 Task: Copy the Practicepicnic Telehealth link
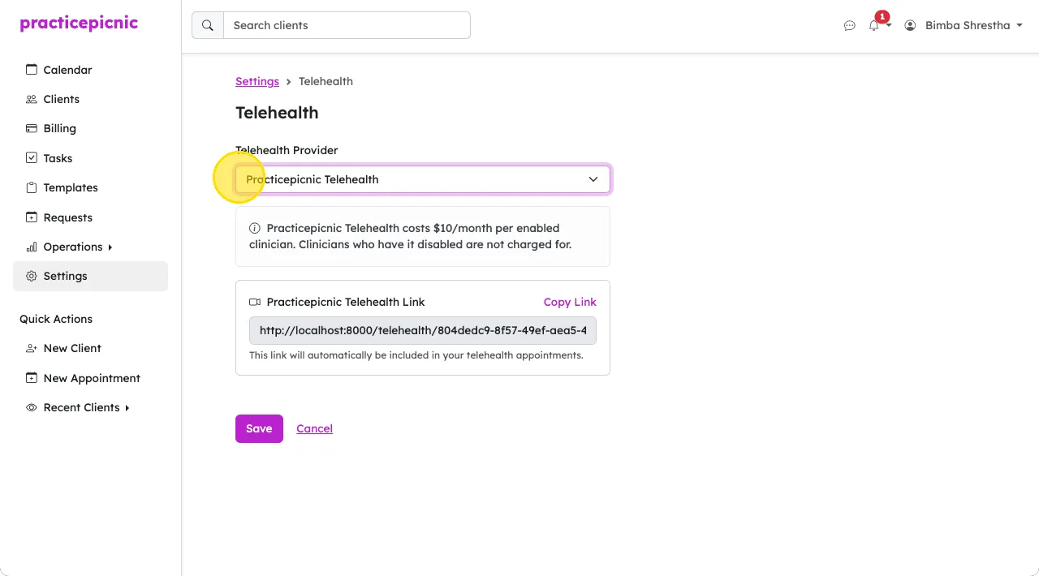coord(570,302)
